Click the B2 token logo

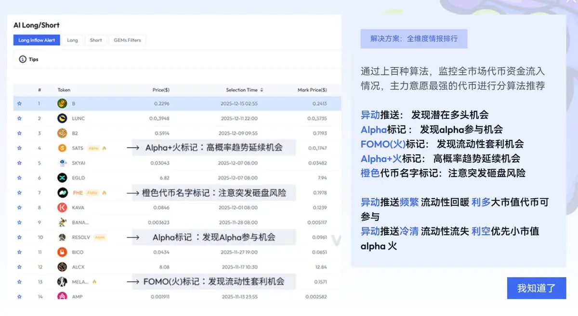point(62,133)
